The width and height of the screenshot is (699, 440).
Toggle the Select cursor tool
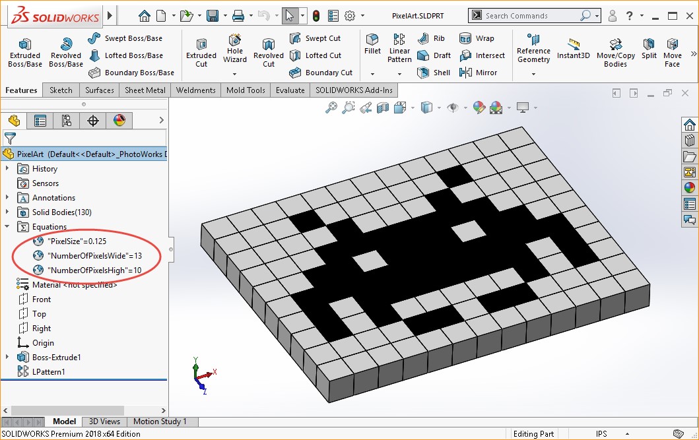(x=289, y=16)
